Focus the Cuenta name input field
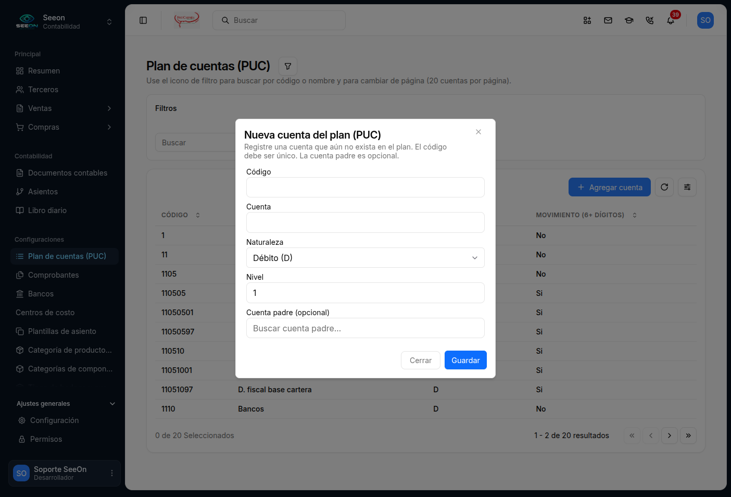This screenshot has height=497, width=731. (365, 222)
